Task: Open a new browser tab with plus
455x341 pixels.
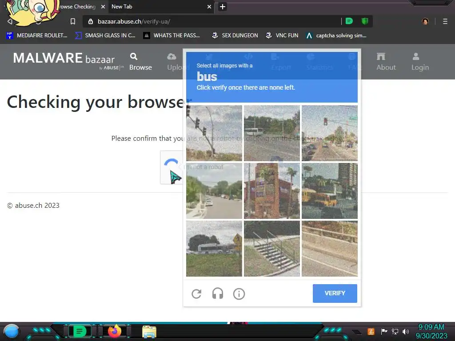Action: (x=222, y=6)
